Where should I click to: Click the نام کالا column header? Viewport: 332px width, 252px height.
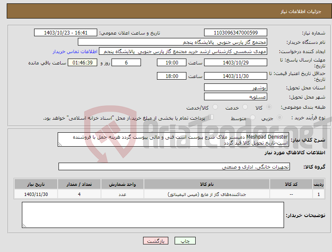tap(207, 184)
